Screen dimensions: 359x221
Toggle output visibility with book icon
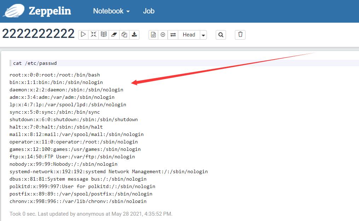104,35
